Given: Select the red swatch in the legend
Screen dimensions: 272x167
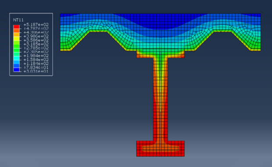Looking at the screenshot, I should [x=17, y=27].
